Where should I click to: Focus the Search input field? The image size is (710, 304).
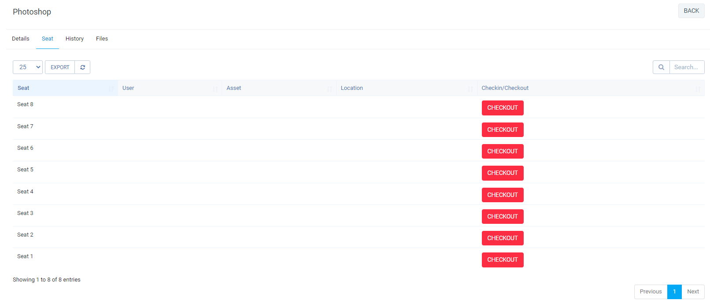(x=687, y=67)
